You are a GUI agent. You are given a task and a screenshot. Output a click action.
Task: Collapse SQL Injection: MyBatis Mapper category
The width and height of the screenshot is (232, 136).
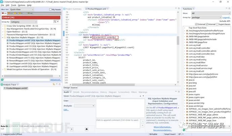(x=2, y=38)
